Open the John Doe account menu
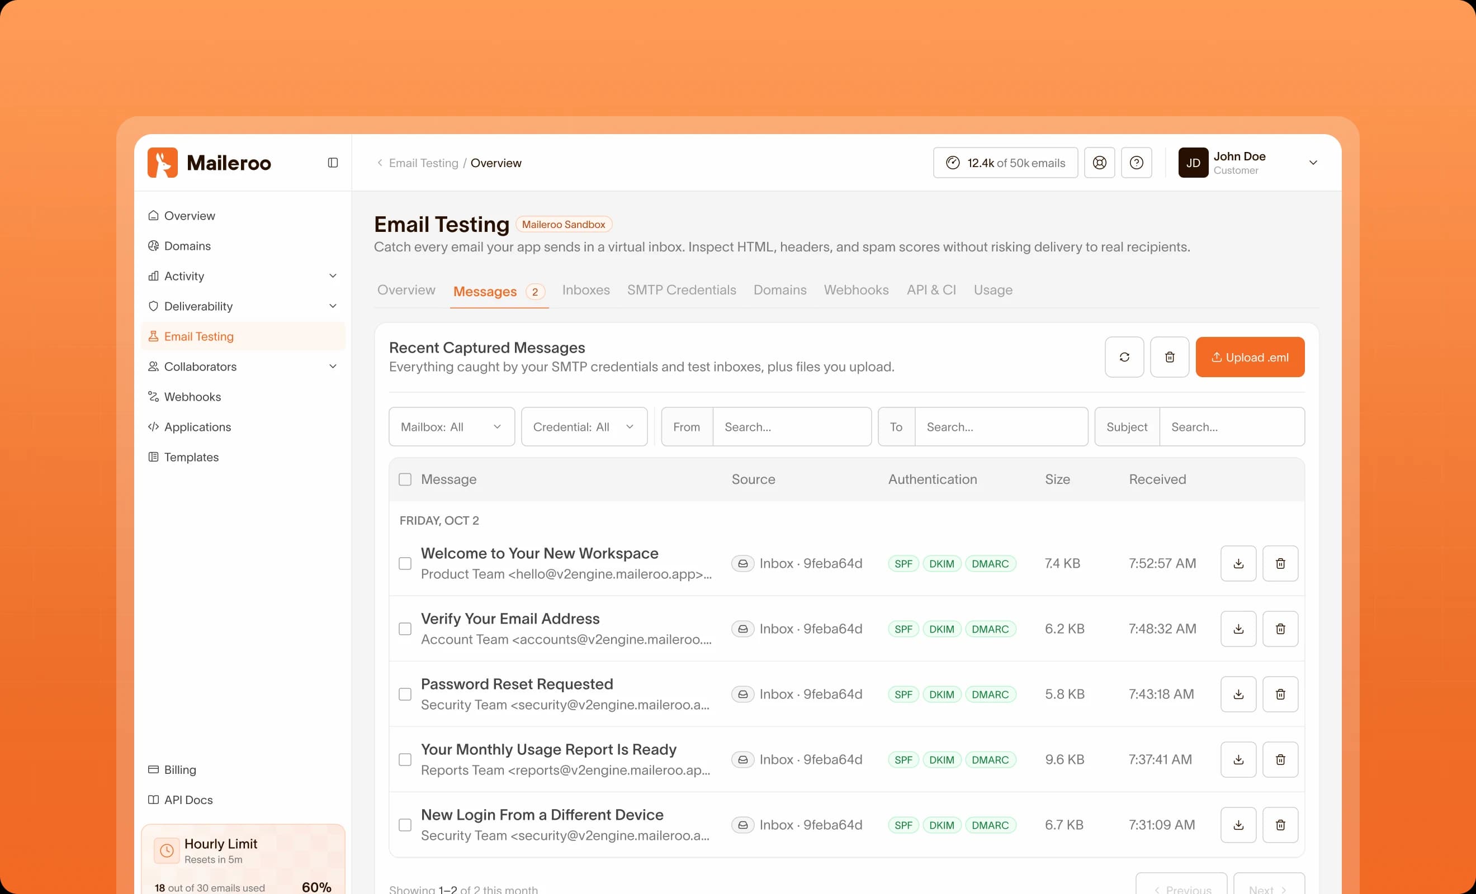The height and width of the screenshot is (894, 1476). [1248, 163]
